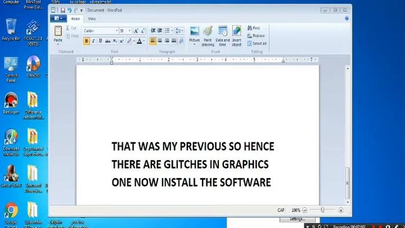Insert a Paint drawing
Image resolution: width=405 pixels, height=228 pixels.
[x=208, y=36]
